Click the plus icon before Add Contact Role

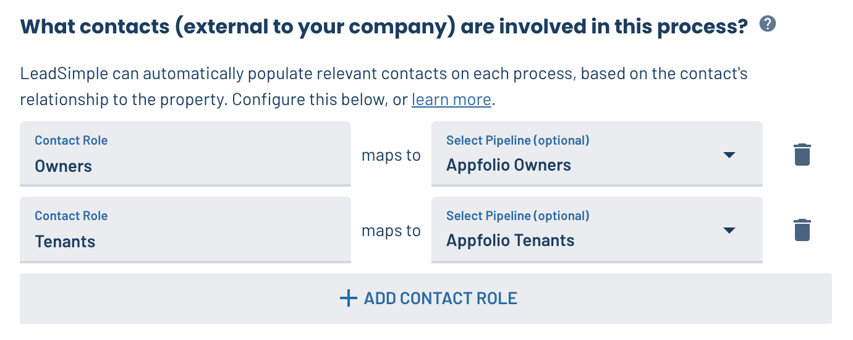[349, 299]
